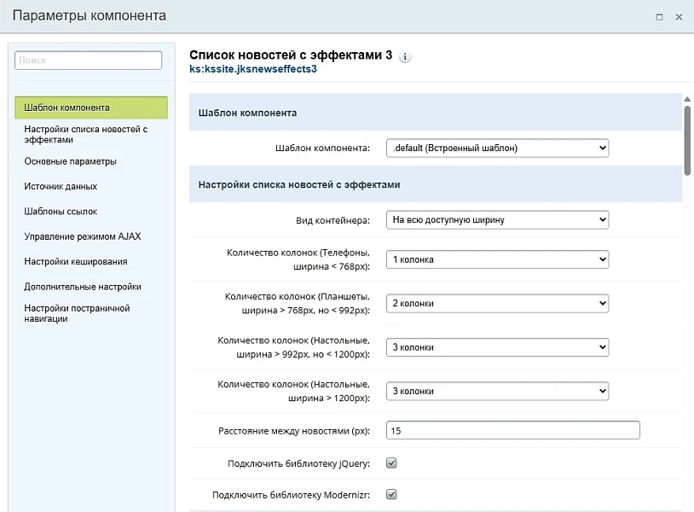Select Шаблон компонента in the left sidebar
Screen dimensions: 694x512
click(x=91, y=108)
